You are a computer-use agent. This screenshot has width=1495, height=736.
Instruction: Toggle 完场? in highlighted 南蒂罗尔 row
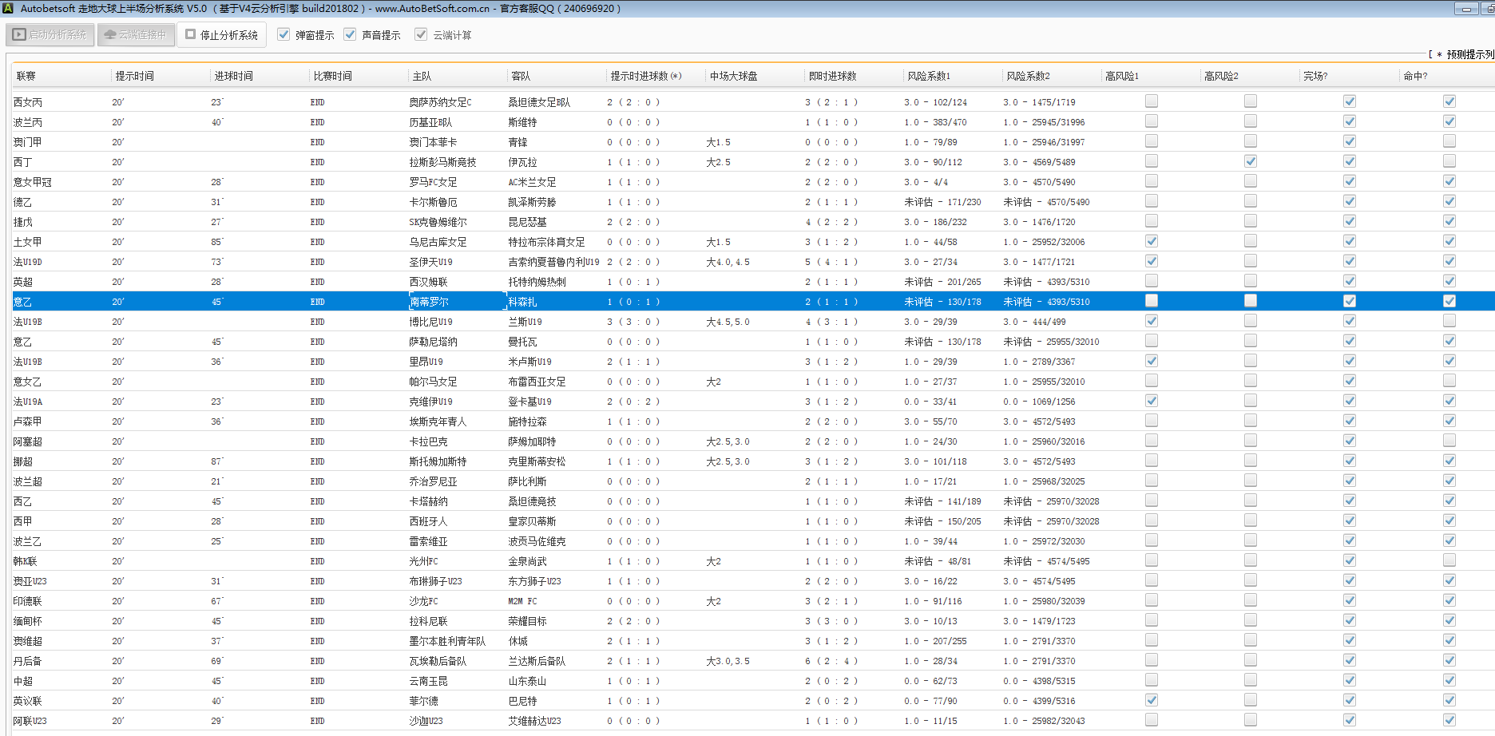click(1350, 301)
